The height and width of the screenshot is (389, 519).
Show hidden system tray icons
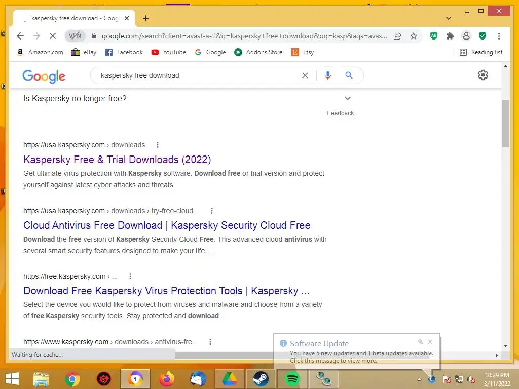(419, 379)
